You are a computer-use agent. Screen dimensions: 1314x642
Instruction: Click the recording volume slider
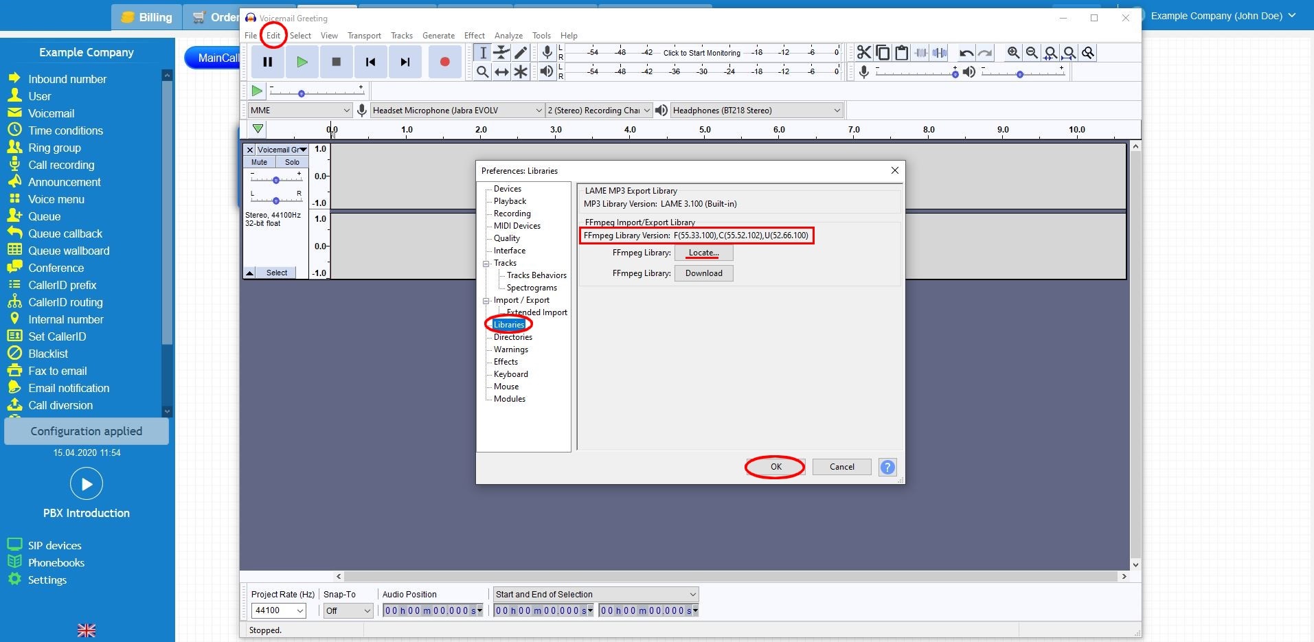(x=916, y=72)
